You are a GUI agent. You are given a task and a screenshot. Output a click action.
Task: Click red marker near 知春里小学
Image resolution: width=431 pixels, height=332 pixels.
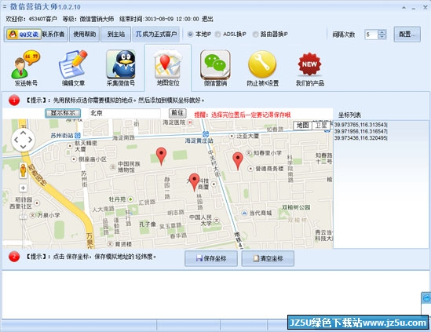(238, 161)
